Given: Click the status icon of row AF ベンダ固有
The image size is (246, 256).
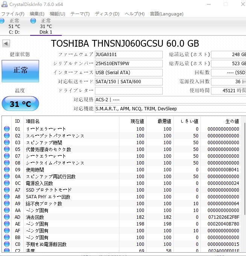Looking at the screenshot, I should coord(7,230).
